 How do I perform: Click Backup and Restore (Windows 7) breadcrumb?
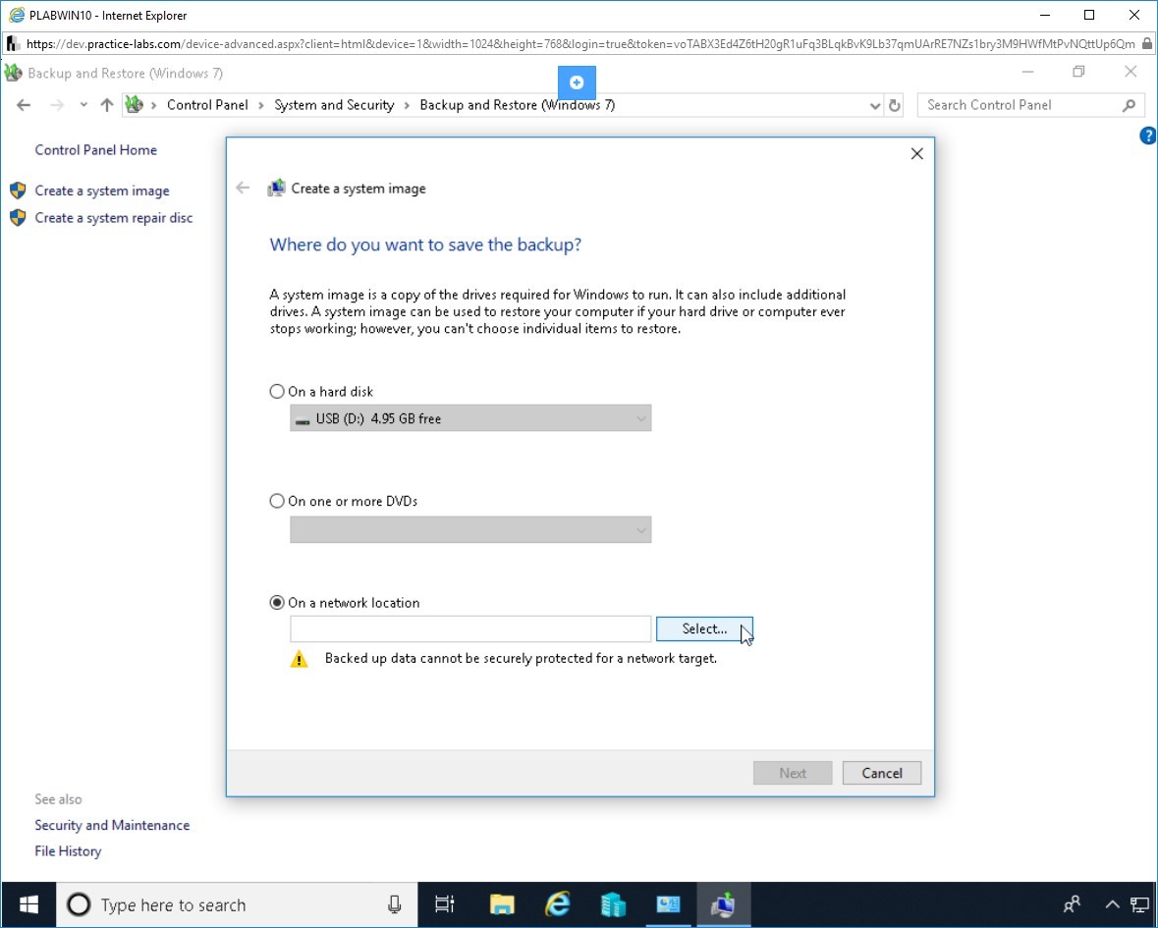pyautogui.click(x=517, y=105)
